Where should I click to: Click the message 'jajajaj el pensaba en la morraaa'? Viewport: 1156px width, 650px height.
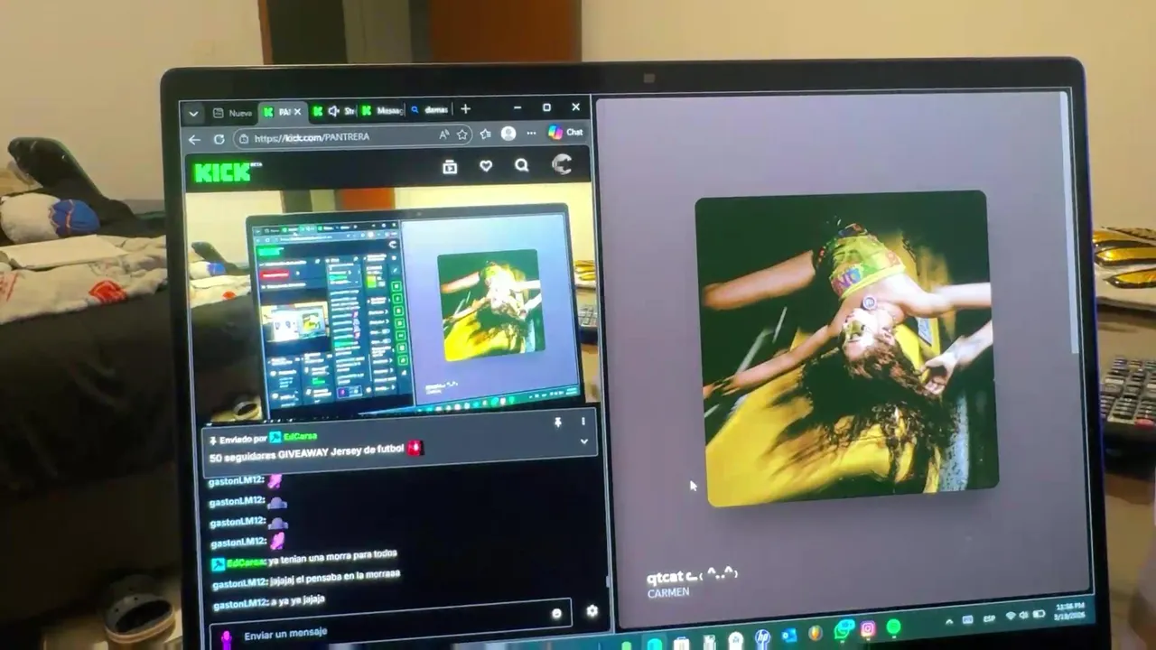point(335,578)
